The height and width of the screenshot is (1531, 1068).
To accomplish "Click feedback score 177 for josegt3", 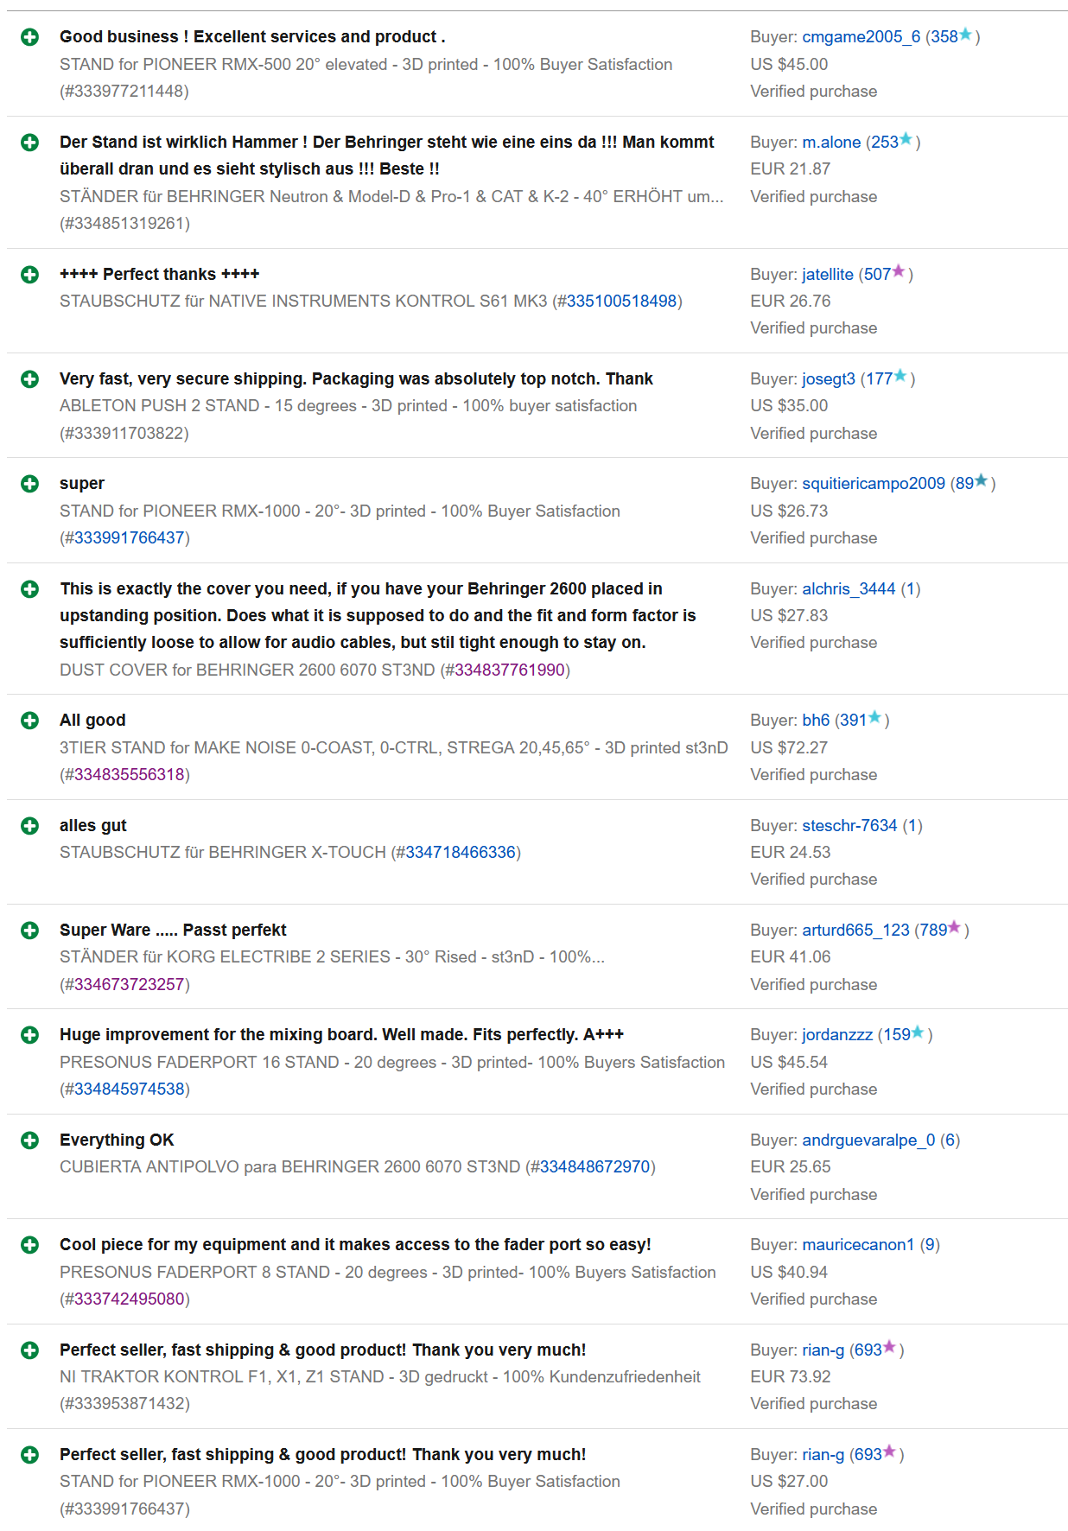I will pyautogui.click(x=879, y=379).
